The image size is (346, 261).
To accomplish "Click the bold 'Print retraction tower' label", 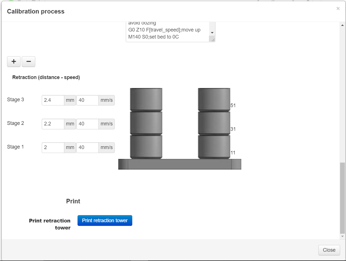I will [50, 224].
